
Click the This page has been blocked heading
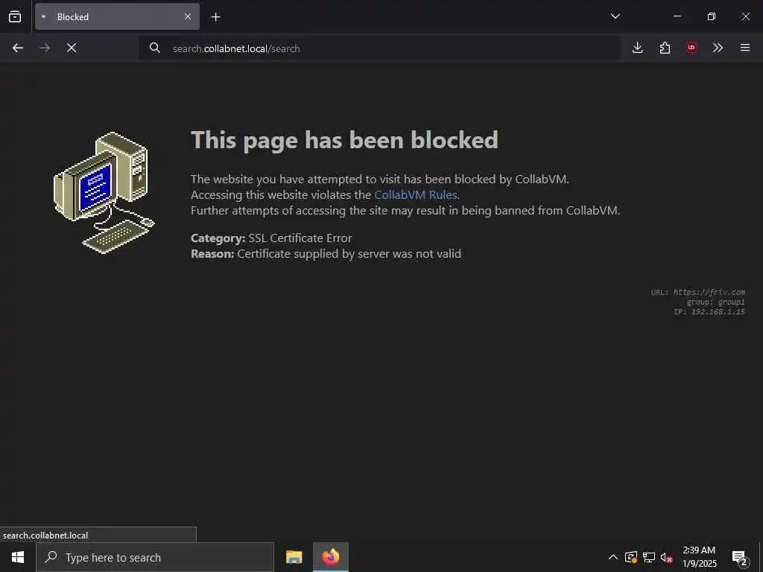pyautogui.click(x=344, y=140)
